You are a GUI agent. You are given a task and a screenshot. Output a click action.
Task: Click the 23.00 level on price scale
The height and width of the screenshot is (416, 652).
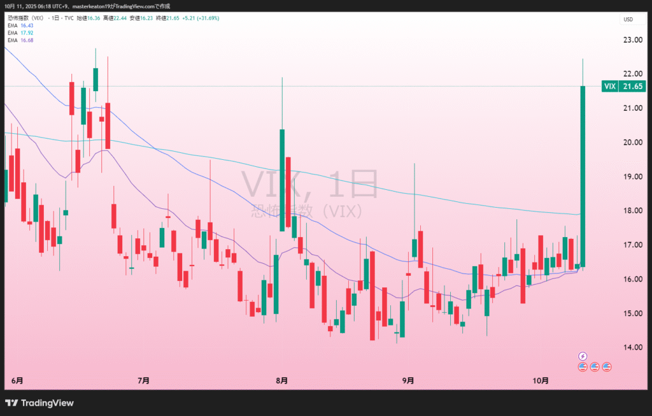point(630,39)
